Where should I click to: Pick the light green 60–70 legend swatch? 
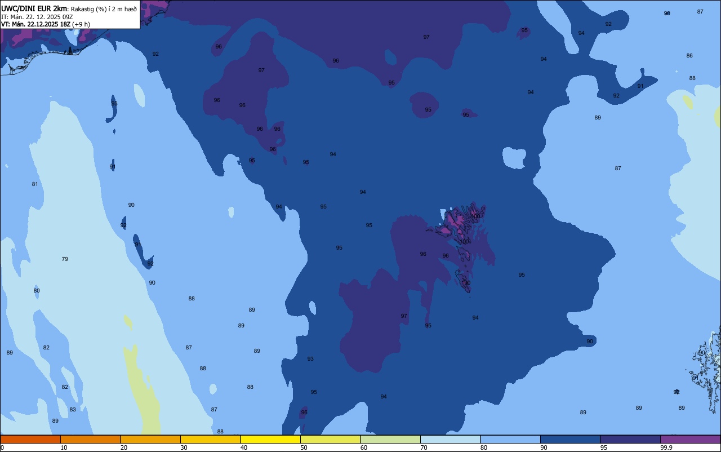[x=390, y=439]
